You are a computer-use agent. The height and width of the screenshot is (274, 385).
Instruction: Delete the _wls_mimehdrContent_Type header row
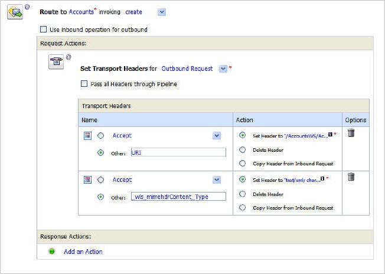[x=351, y=177]
